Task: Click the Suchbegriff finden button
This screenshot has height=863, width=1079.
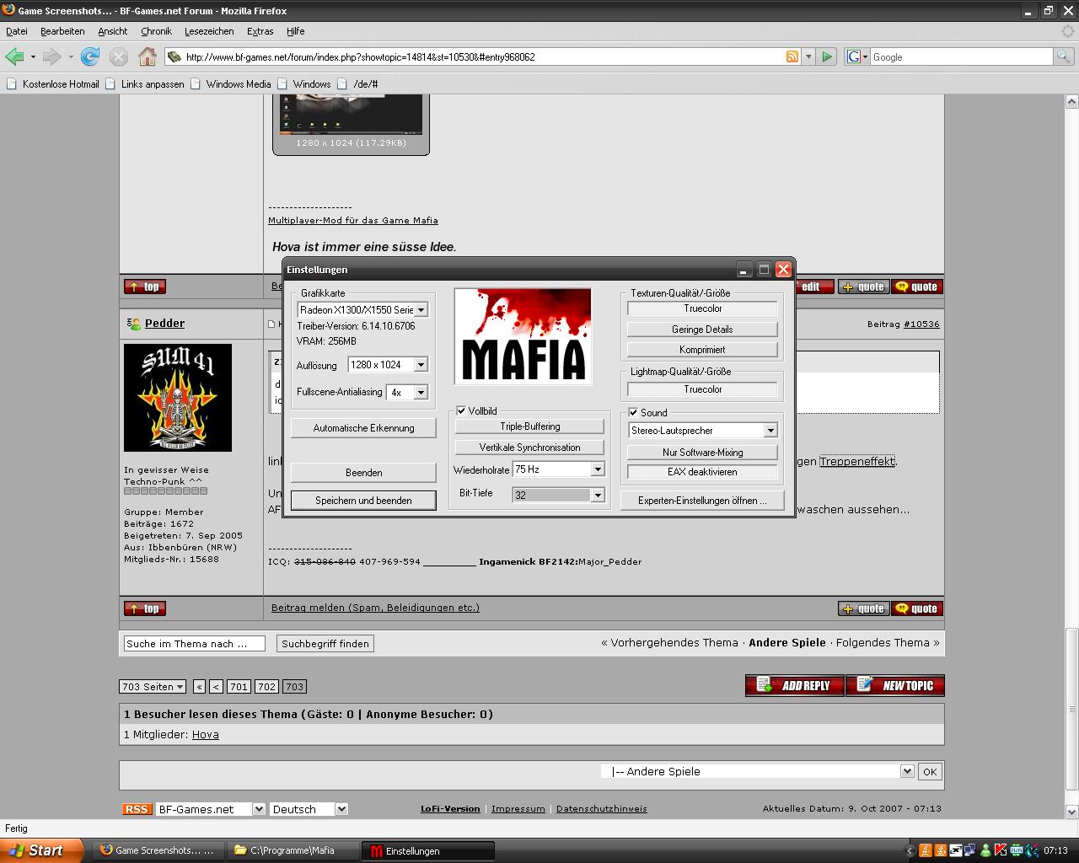Action: coord(325,644)
